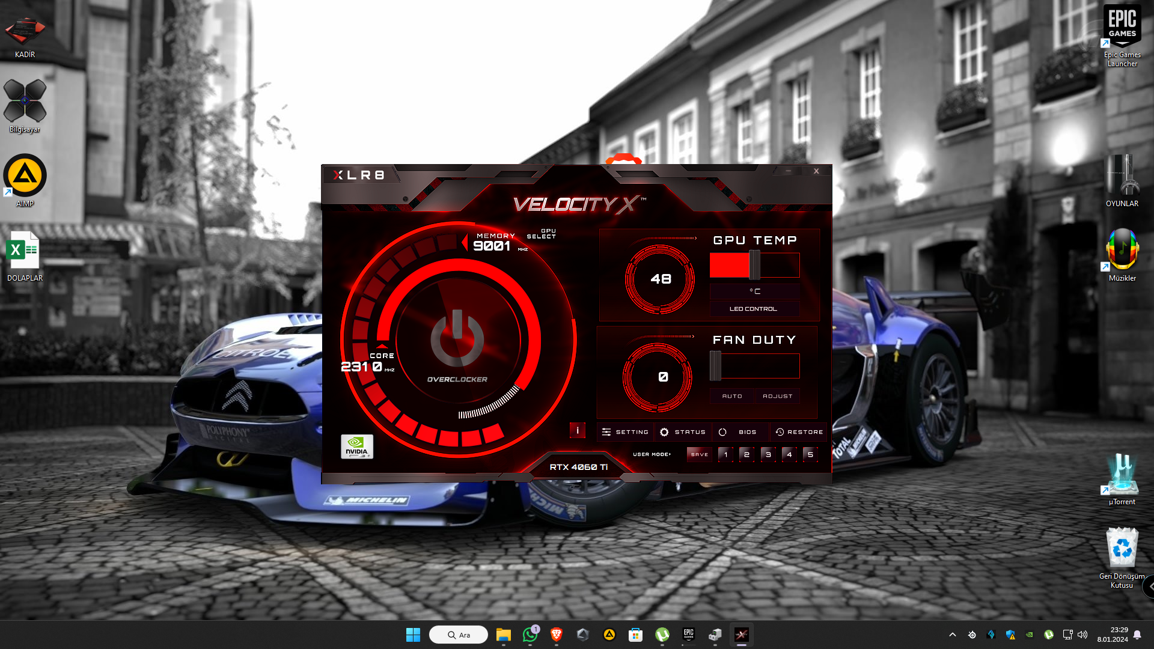Open the SETTING tab

(x=625, y=432)
